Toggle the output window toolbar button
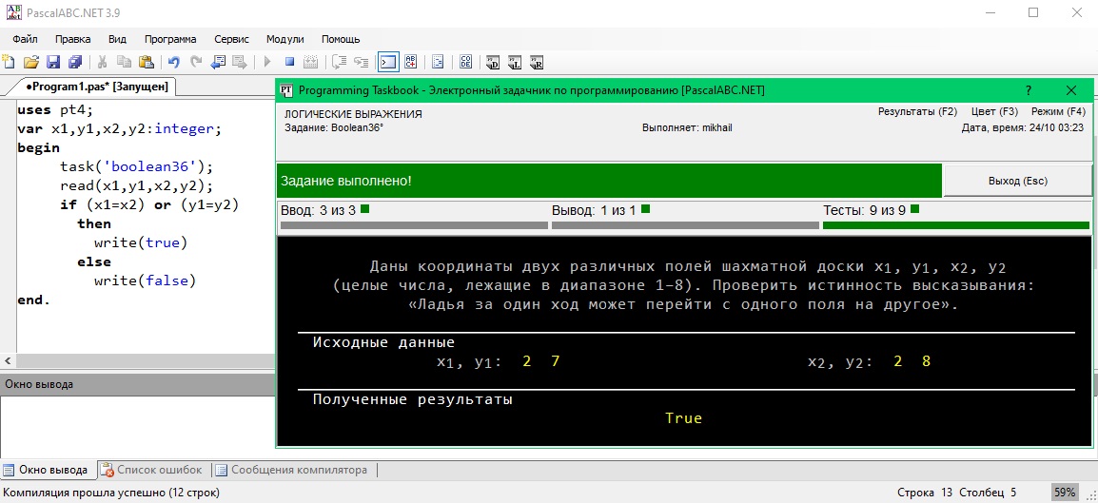The image size is (1098, 503). click(x=388, y=63)
